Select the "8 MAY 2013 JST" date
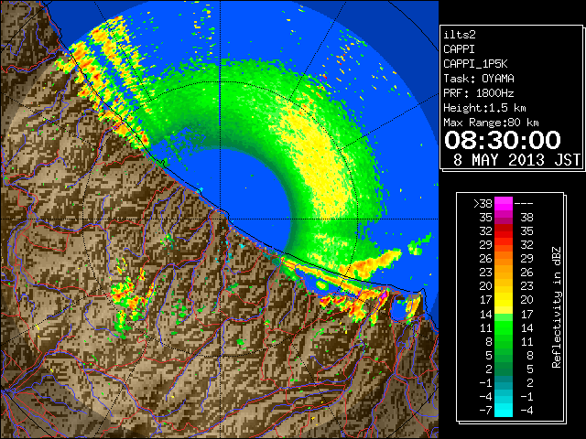 (516, 160)
